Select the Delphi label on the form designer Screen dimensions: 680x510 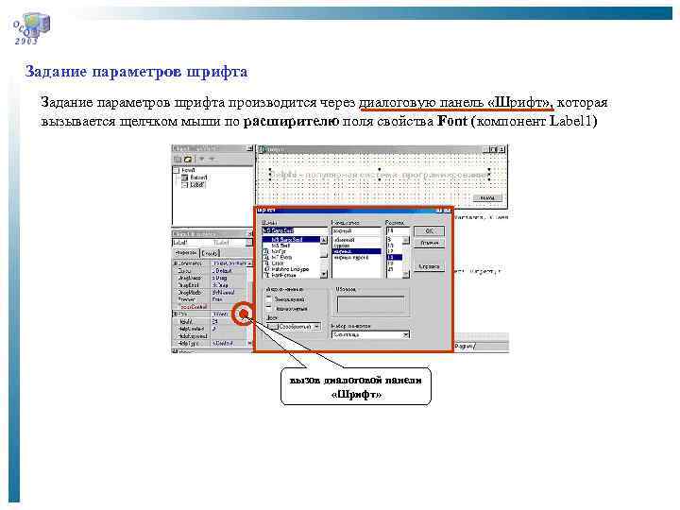point(380,175)
